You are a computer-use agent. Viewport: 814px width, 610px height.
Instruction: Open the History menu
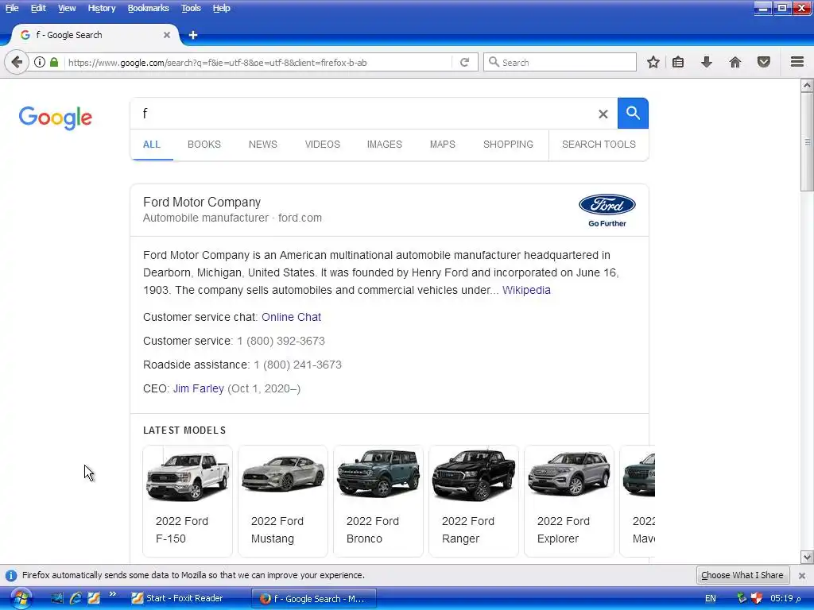101,8
